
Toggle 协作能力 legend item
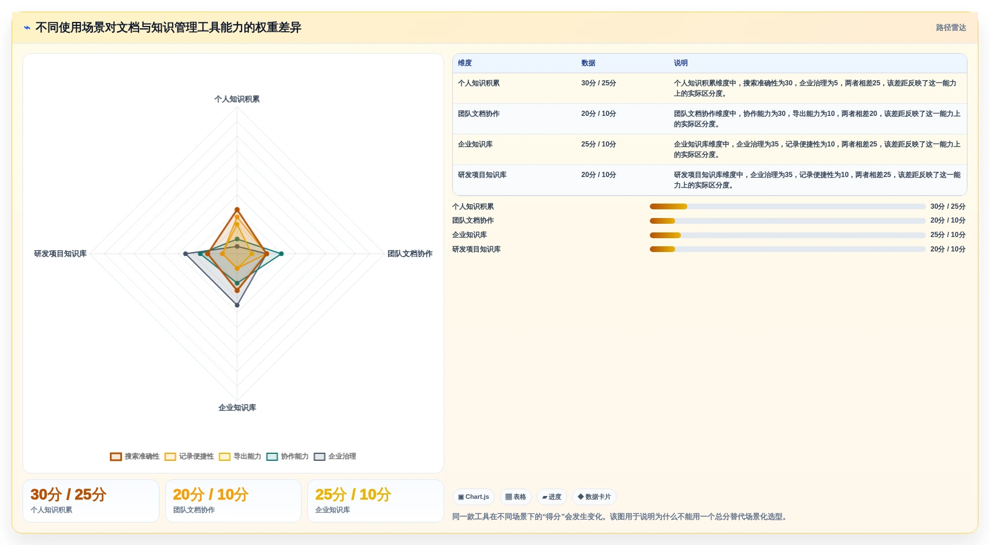(287, 456)
